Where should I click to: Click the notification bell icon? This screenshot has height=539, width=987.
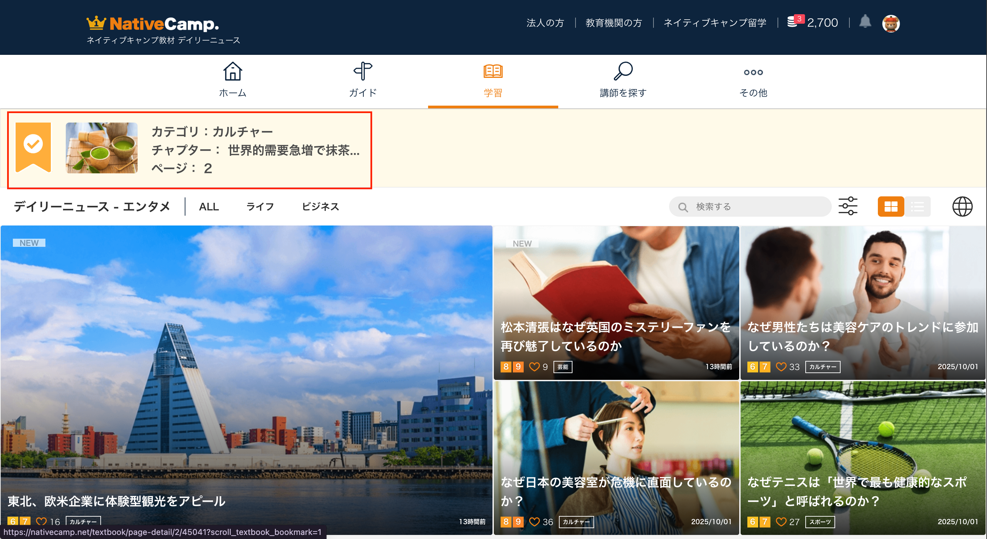click(865, 22)
